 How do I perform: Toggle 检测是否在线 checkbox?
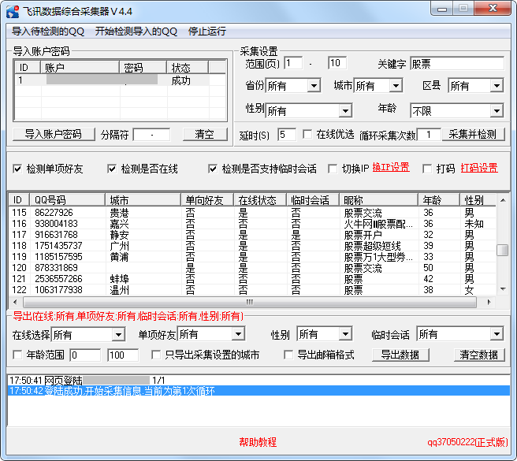pos(112,169)
